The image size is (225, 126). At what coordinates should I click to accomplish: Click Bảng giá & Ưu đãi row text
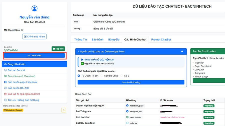coord(103,29)
